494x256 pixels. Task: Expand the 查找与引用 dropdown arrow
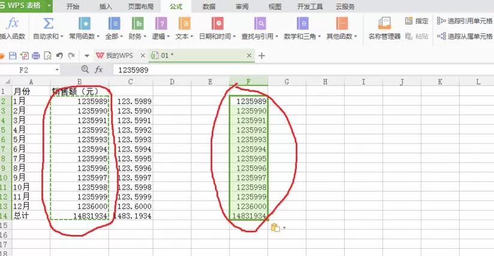pos(277,36)
